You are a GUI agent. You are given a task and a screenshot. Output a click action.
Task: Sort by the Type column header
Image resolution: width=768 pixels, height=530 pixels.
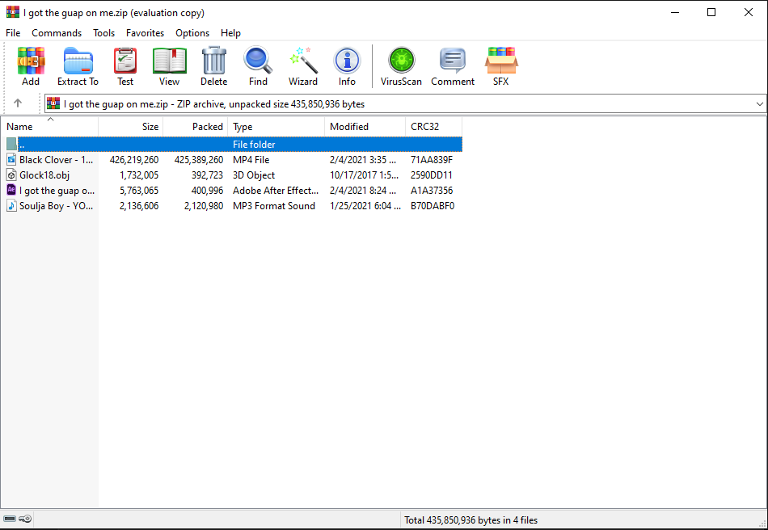point(276,126)
